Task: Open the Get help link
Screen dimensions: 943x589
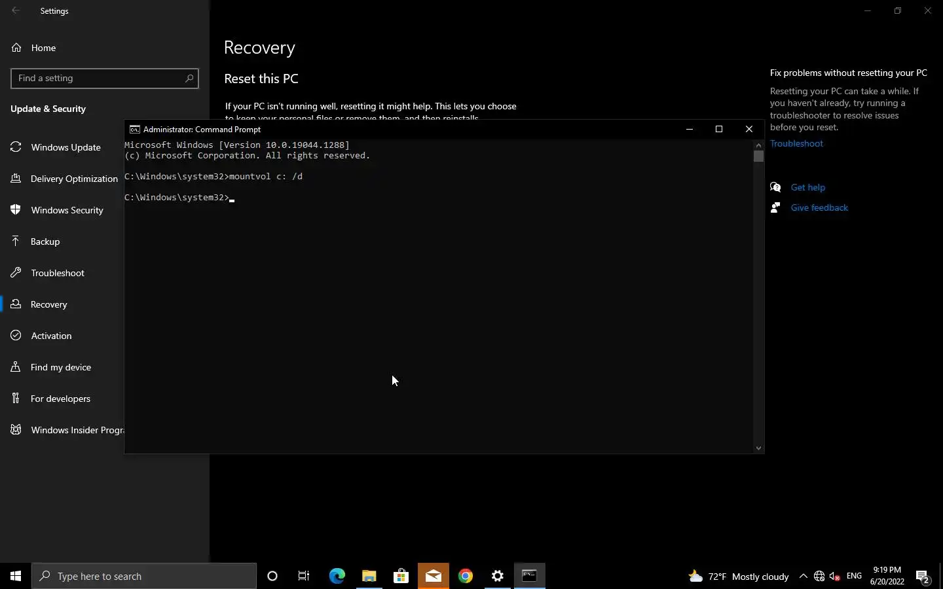Action: click(808, 187)
